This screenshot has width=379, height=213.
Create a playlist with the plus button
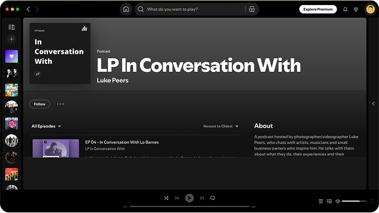[x=11, y=39]
